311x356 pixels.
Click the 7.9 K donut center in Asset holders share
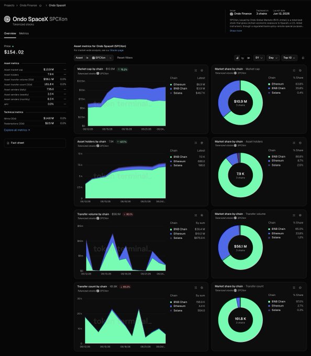pyautogui.click(x=240, y=174)
